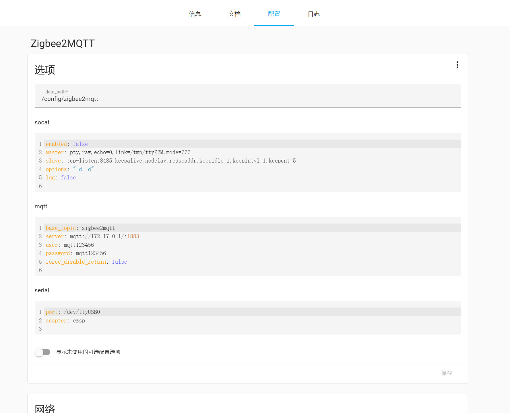Click the socat section label
The image size is (510, 413).
tap(42, 122)
